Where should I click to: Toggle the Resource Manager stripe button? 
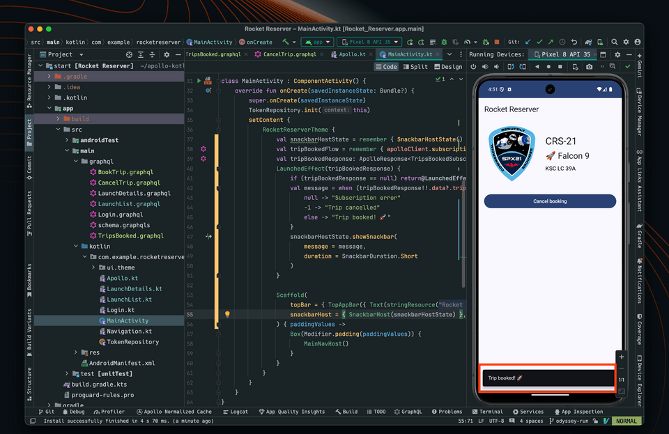[29, 79]
